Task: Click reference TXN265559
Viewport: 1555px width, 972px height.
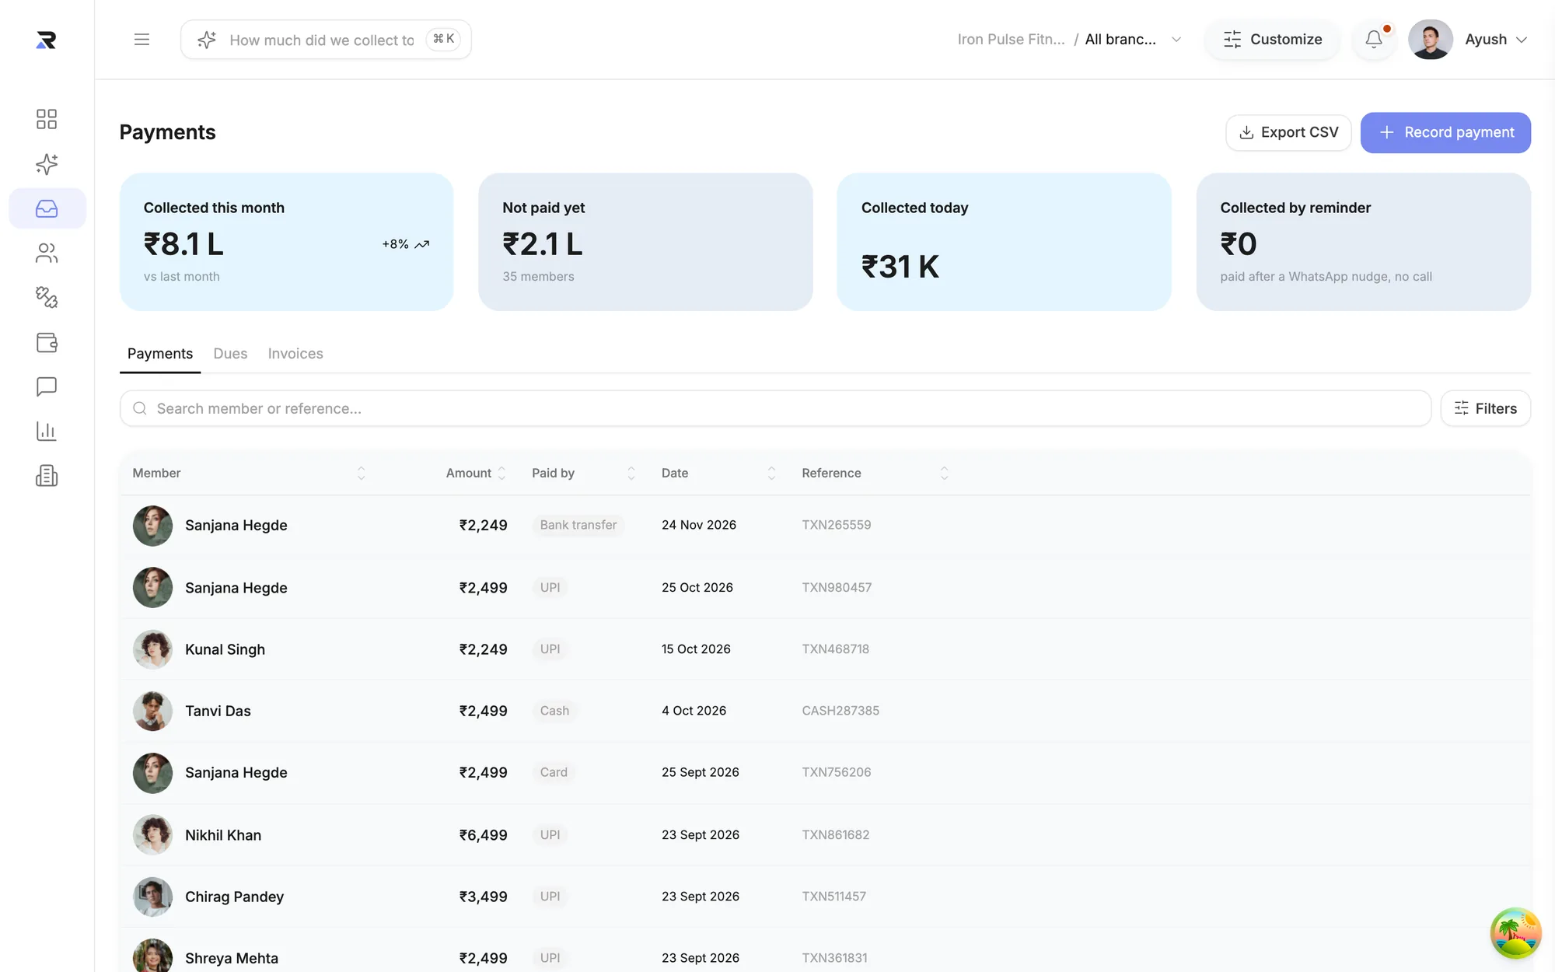Action: [x=837, y=525]
